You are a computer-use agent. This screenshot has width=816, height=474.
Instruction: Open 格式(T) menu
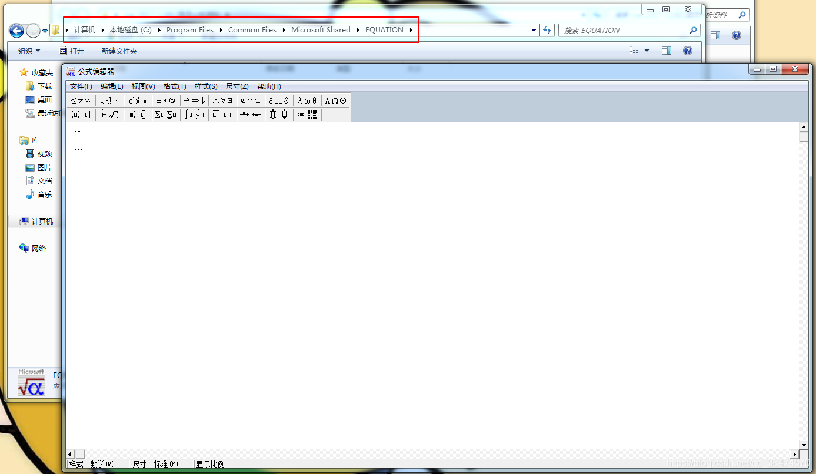pos(175,86)
